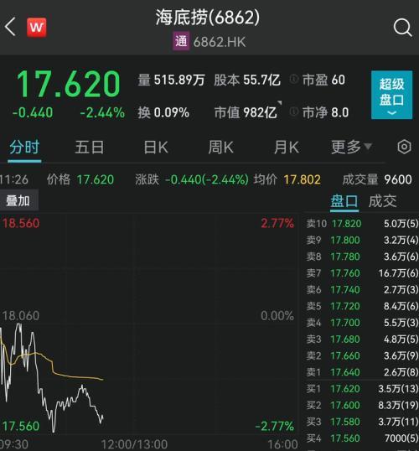
Task: Tap the 海底捞(6862) title
Action: coord(208,17)
